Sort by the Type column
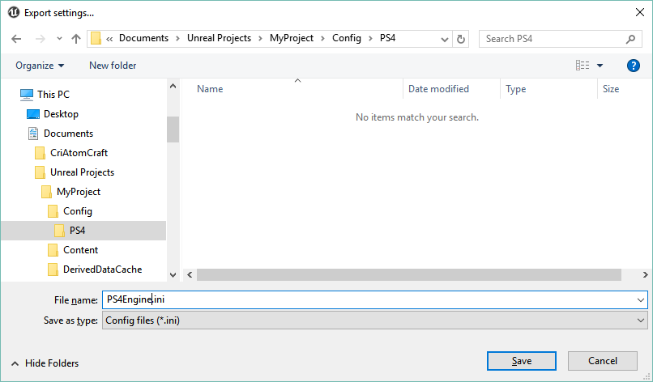This screenshot has height=382, width=653. [x=515, y=89]
